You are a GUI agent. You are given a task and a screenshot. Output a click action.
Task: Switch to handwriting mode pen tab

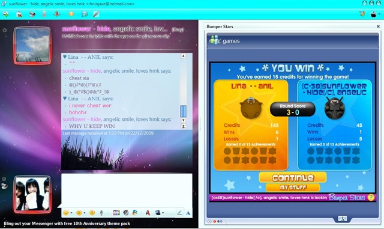click(179, 213)
